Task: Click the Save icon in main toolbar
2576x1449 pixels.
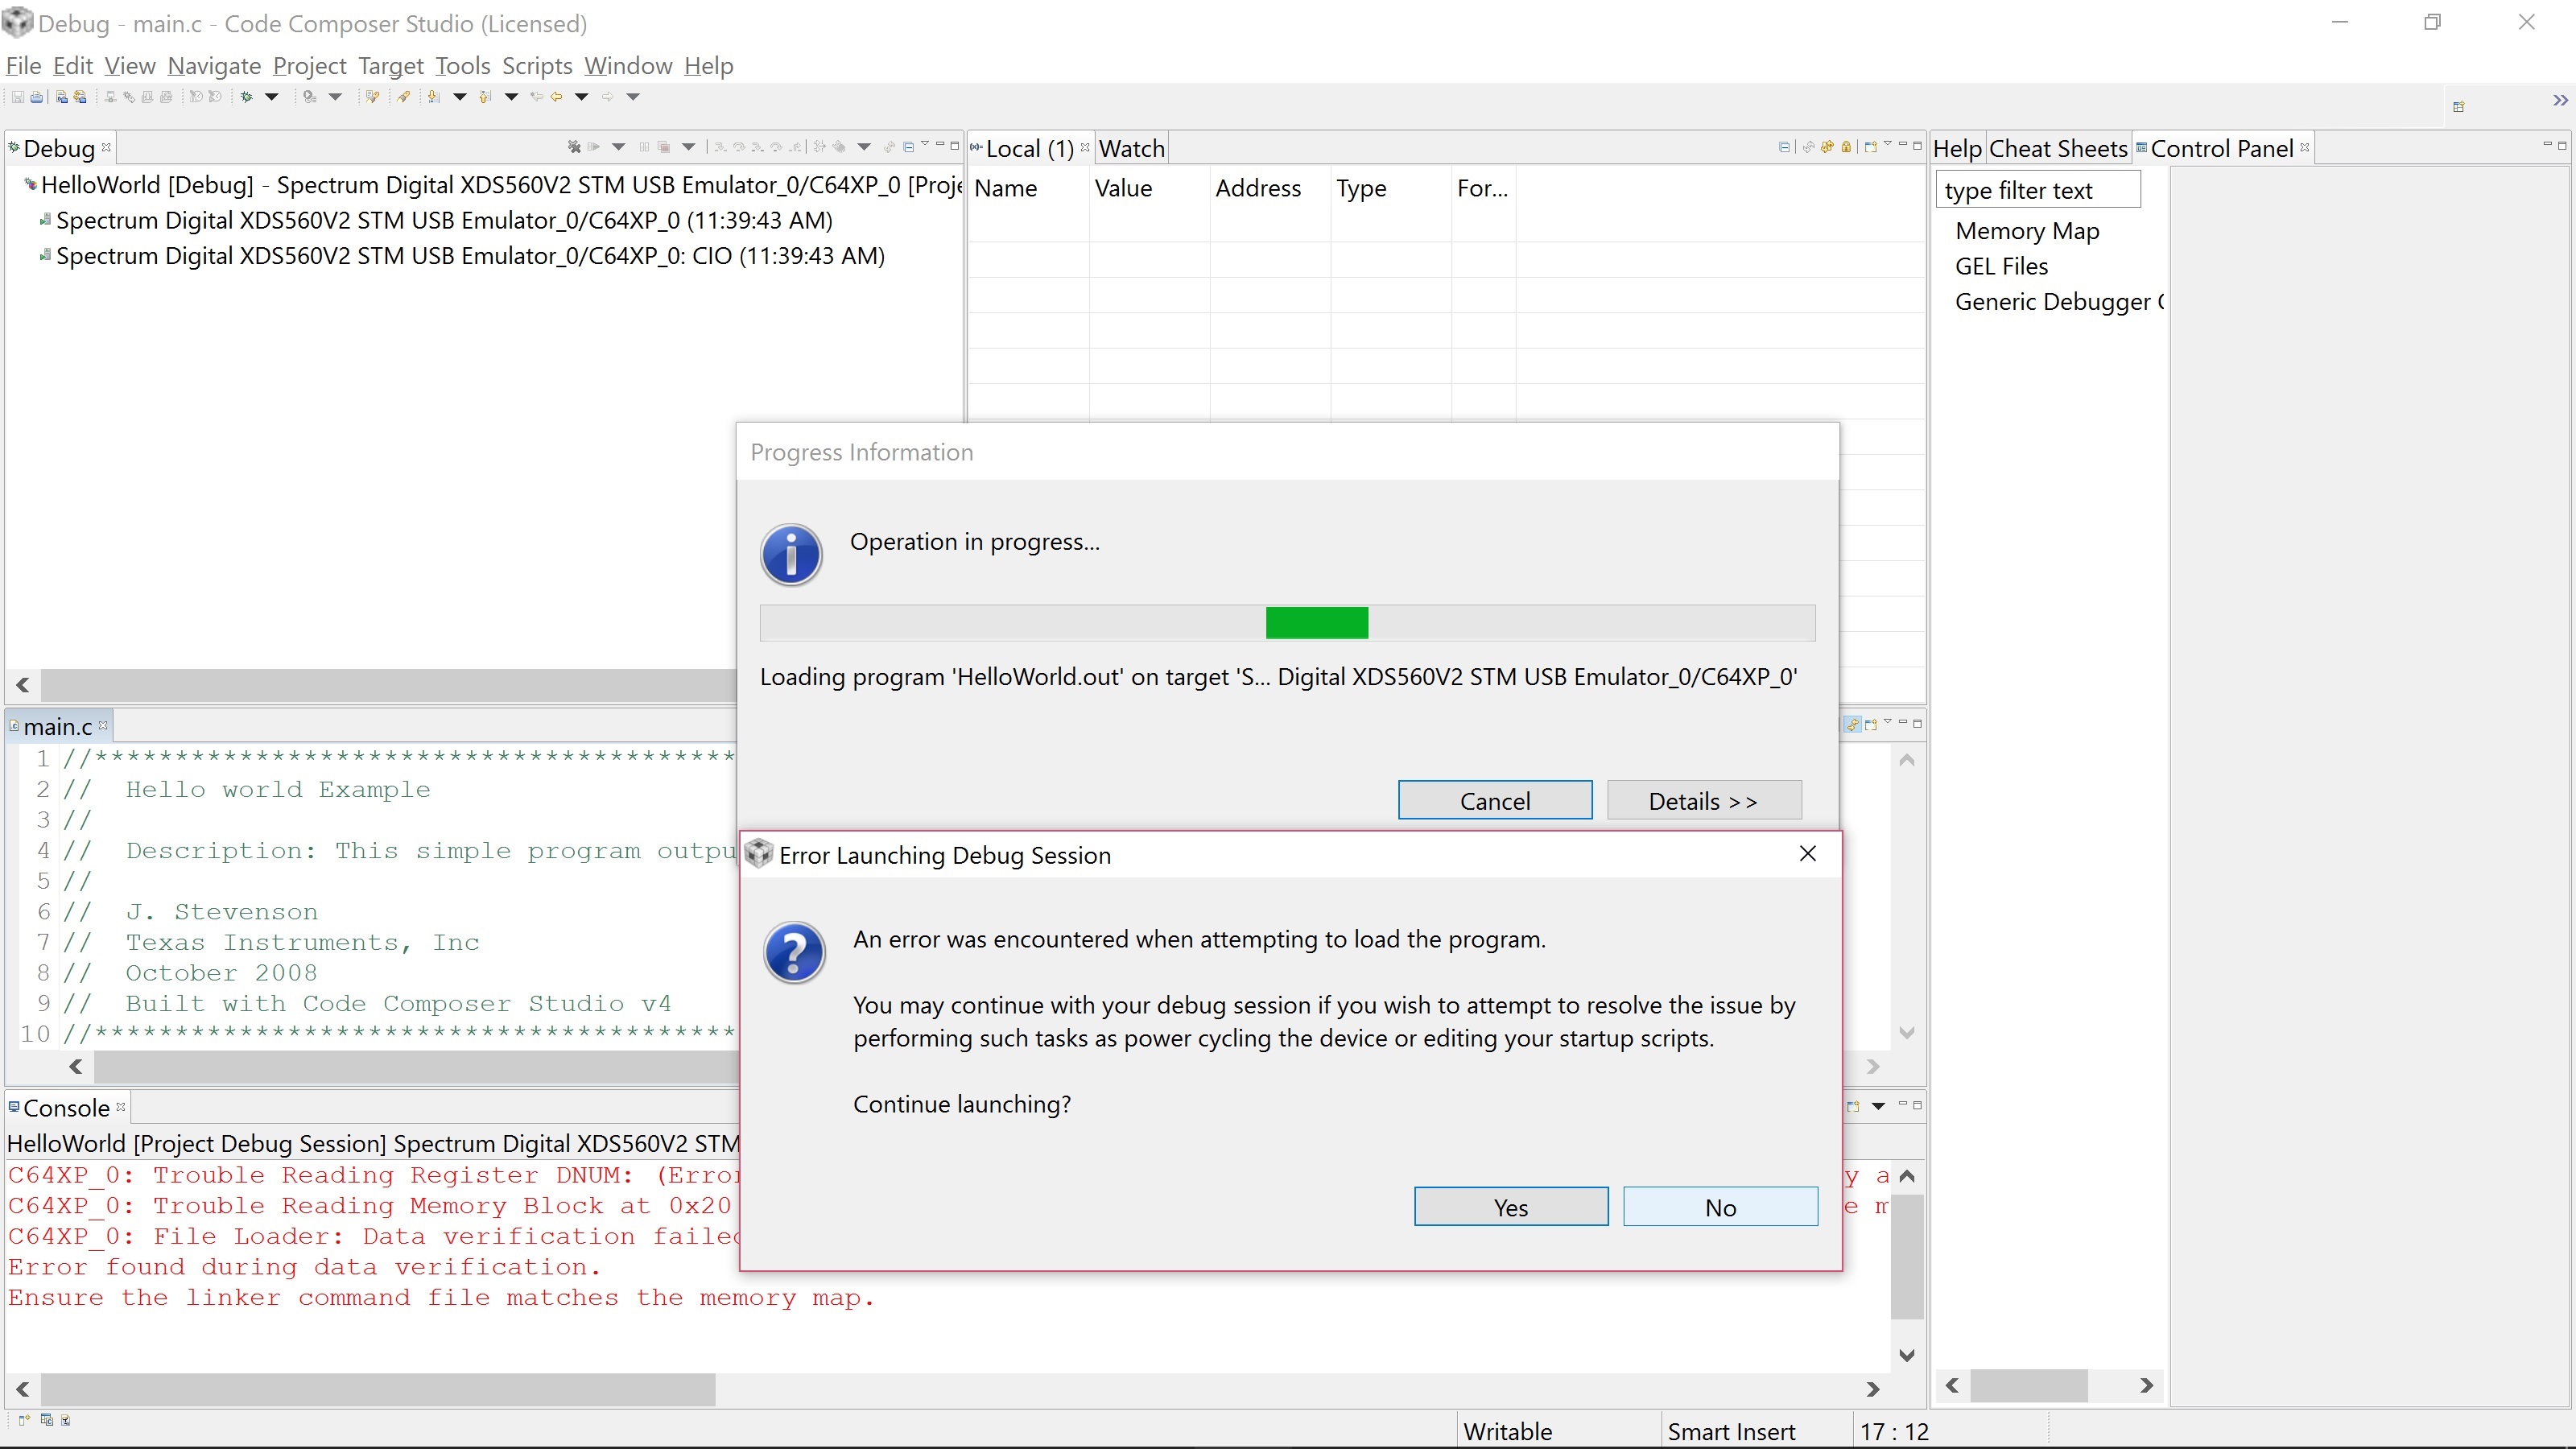Action: tap(18, 97)
